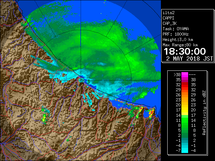This screenshot has height=161, width=215.
Task: Select the "Task: OYAMA" line
Action: pyautogui.click(x=176, y=29)
